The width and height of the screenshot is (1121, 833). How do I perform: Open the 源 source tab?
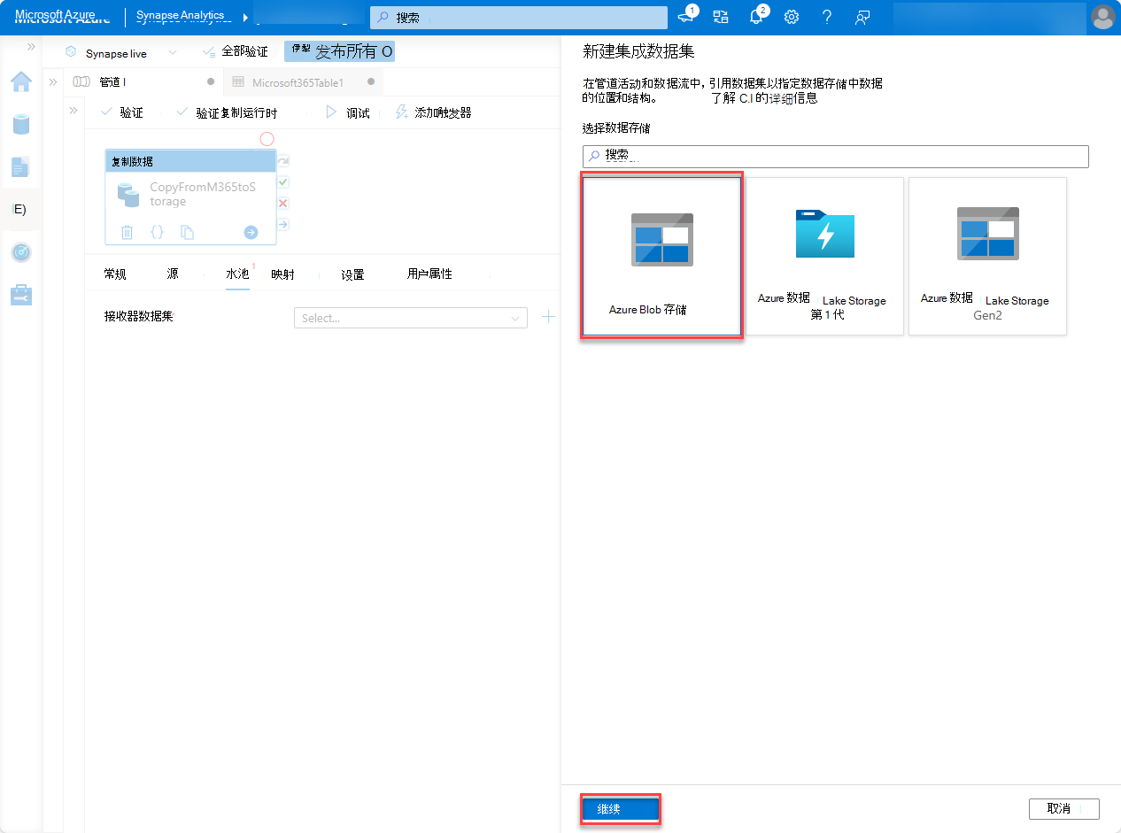173,274
